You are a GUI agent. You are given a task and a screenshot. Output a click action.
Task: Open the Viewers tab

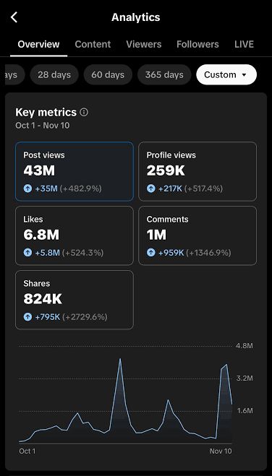[144, 44]
